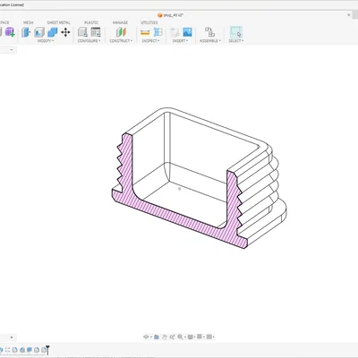Select the Press Pull tool icon
Image resolution: width=358 pixels, height=358 pixels.
click(x=26, y=32)
